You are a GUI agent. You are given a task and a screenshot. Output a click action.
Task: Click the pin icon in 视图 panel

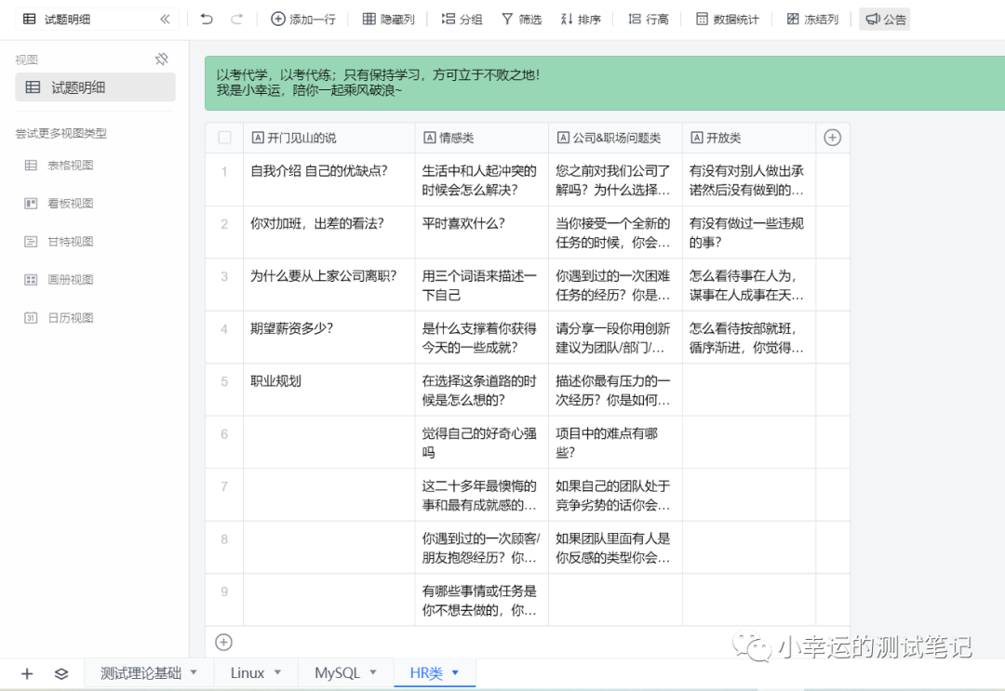162,60
